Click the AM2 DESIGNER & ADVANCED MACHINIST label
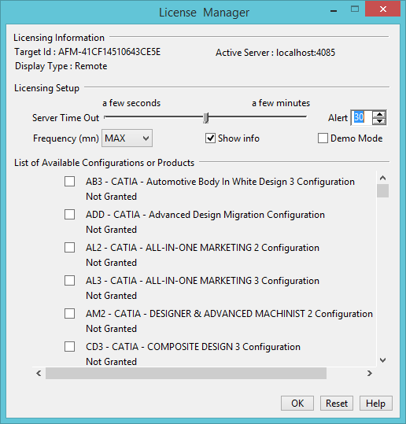The image size is (406, 424). (x=230, y=314)
